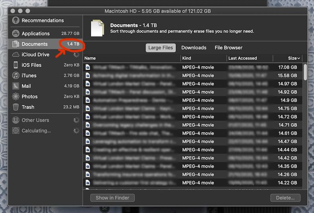314x213 pixels.
Task: Click the iOS Files phone icon
Action: (x=16, y=65)
